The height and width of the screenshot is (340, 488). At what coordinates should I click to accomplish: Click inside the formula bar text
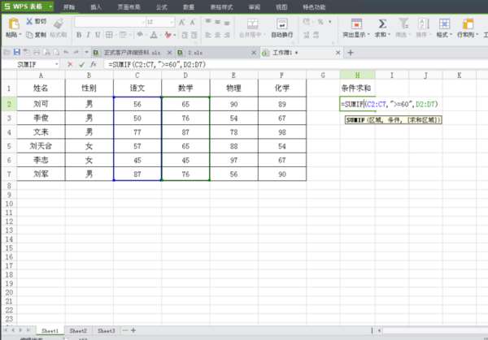(157, 65)
